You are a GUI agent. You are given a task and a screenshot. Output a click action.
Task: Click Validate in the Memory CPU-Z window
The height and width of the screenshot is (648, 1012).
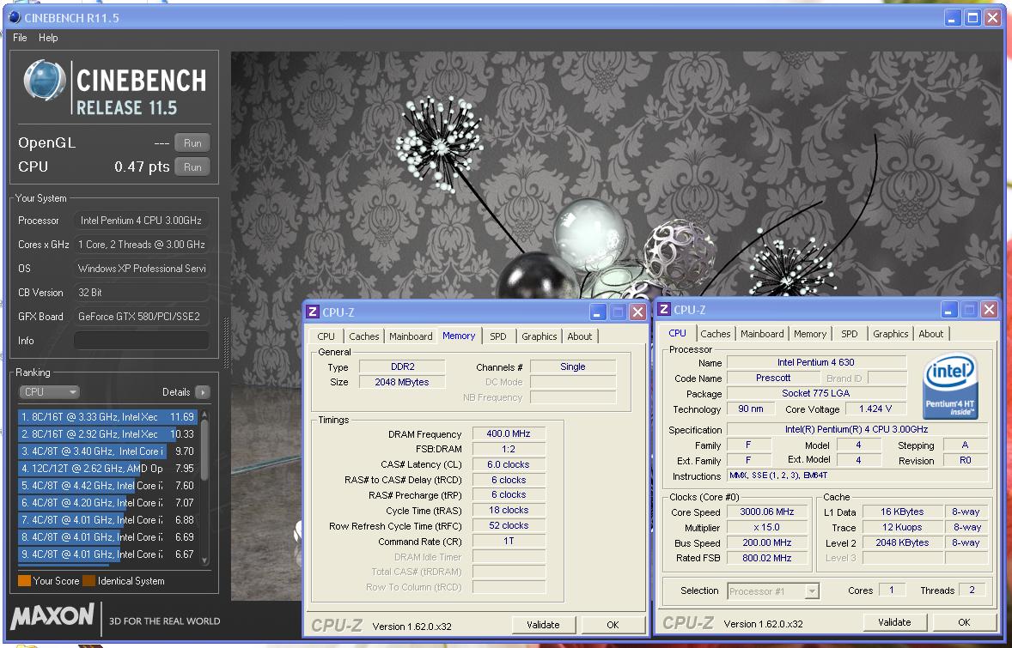[544, 624]
